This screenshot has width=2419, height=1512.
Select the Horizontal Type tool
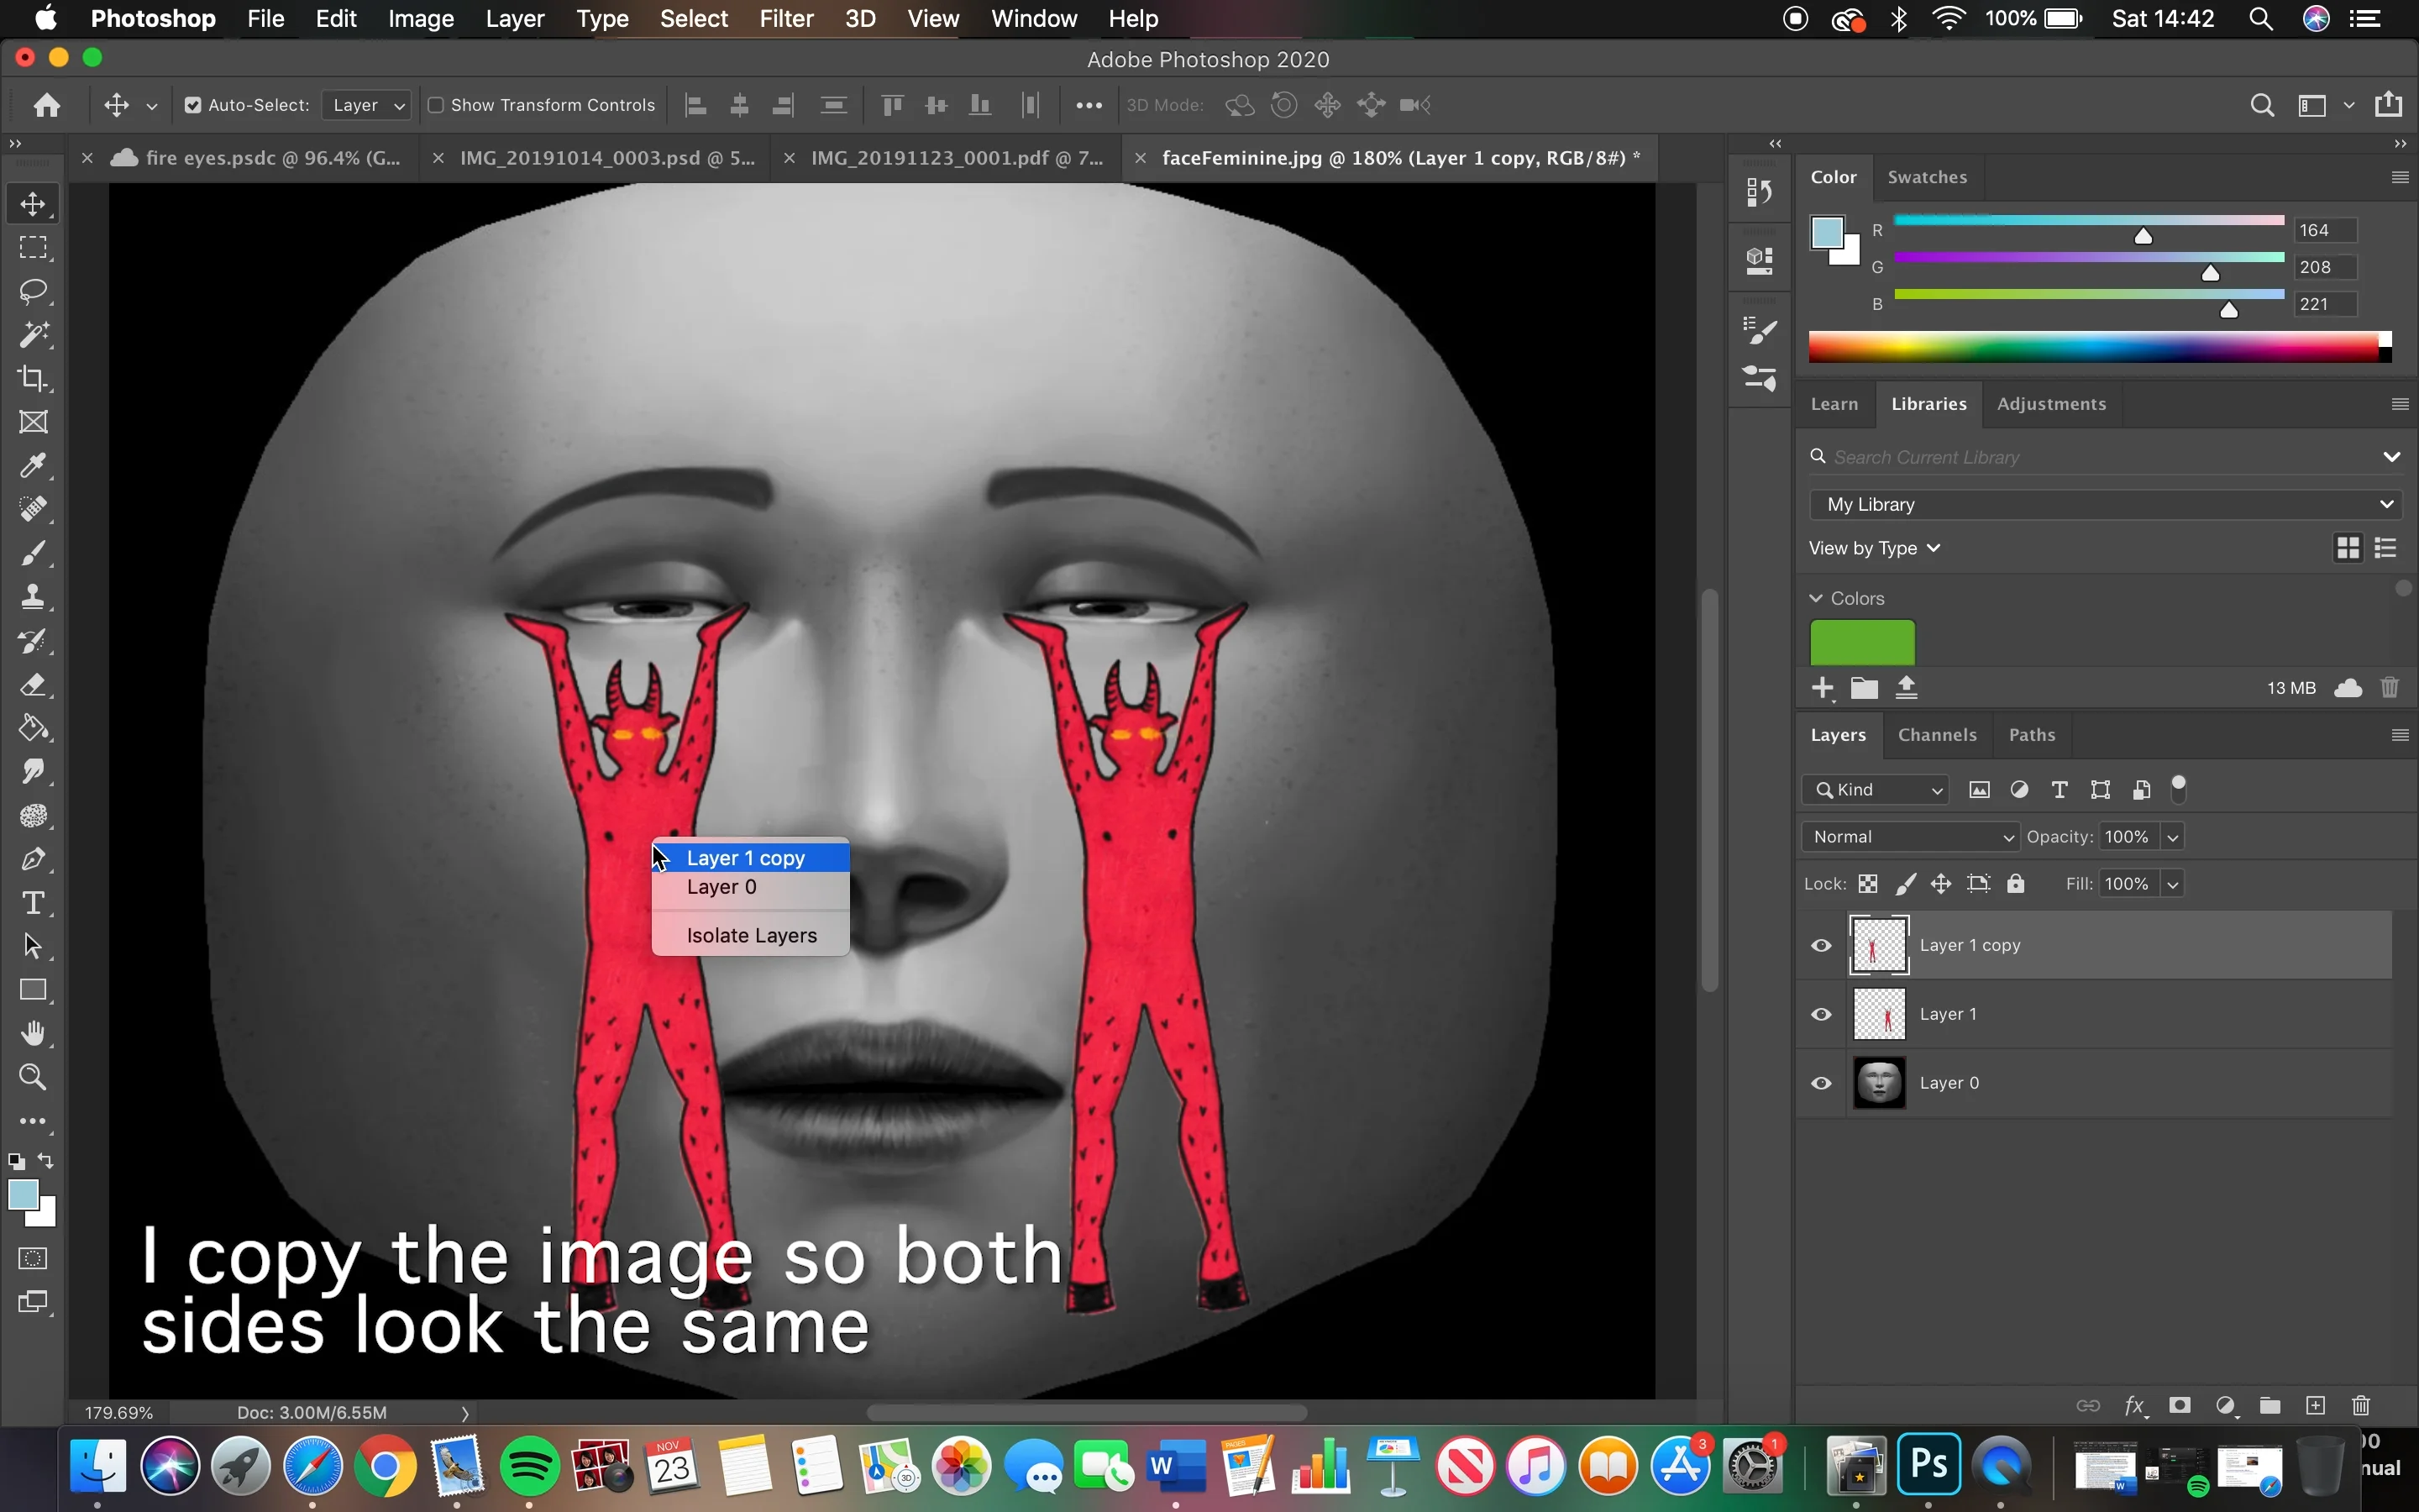click(x=33, y=903)
